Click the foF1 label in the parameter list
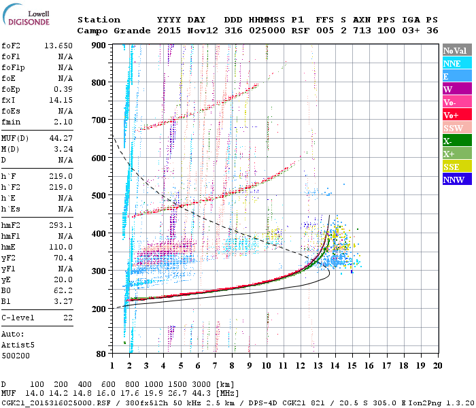Viewport: 476px width, 408px height. tap(11, 56)
